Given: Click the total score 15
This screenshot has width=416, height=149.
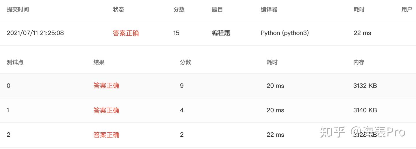Looking at the screenshot, I should [x=176, y=33].
